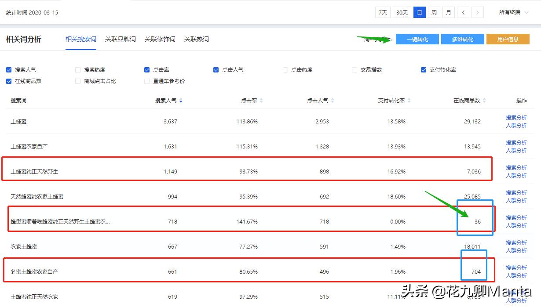Enable the 交易指数 checkbox
Image resolution: width=541 pixels, height=307 pixels.
pyautogui.click(x=354, y=69)
